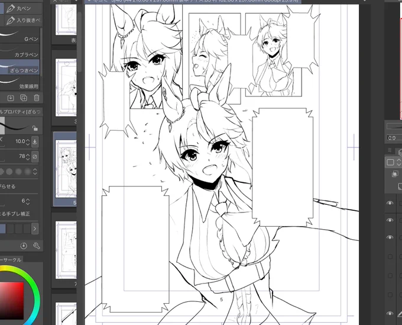Open the thumbnail below page 7
Viewport: 402px width, 325px height.
(x=66, y=314)
